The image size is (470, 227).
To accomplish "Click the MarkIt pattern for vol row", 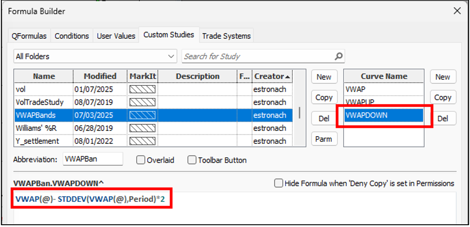I will click(143, 89).
